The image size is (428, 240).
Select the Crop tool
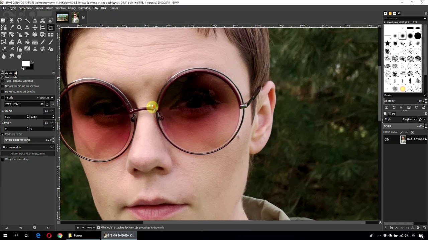[x=50, y=28]
